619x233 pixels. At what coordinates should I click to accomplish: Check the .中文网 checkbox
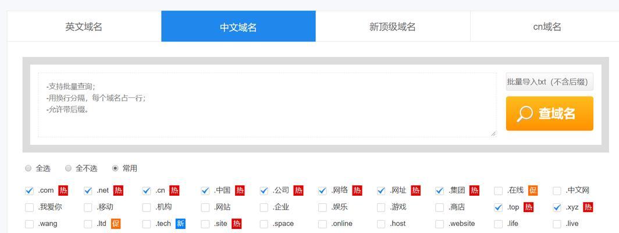tap(557, 190)
